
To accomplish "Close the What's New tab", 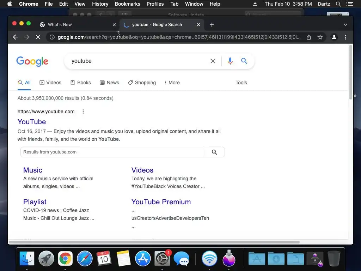I will (x=114, y=25).
